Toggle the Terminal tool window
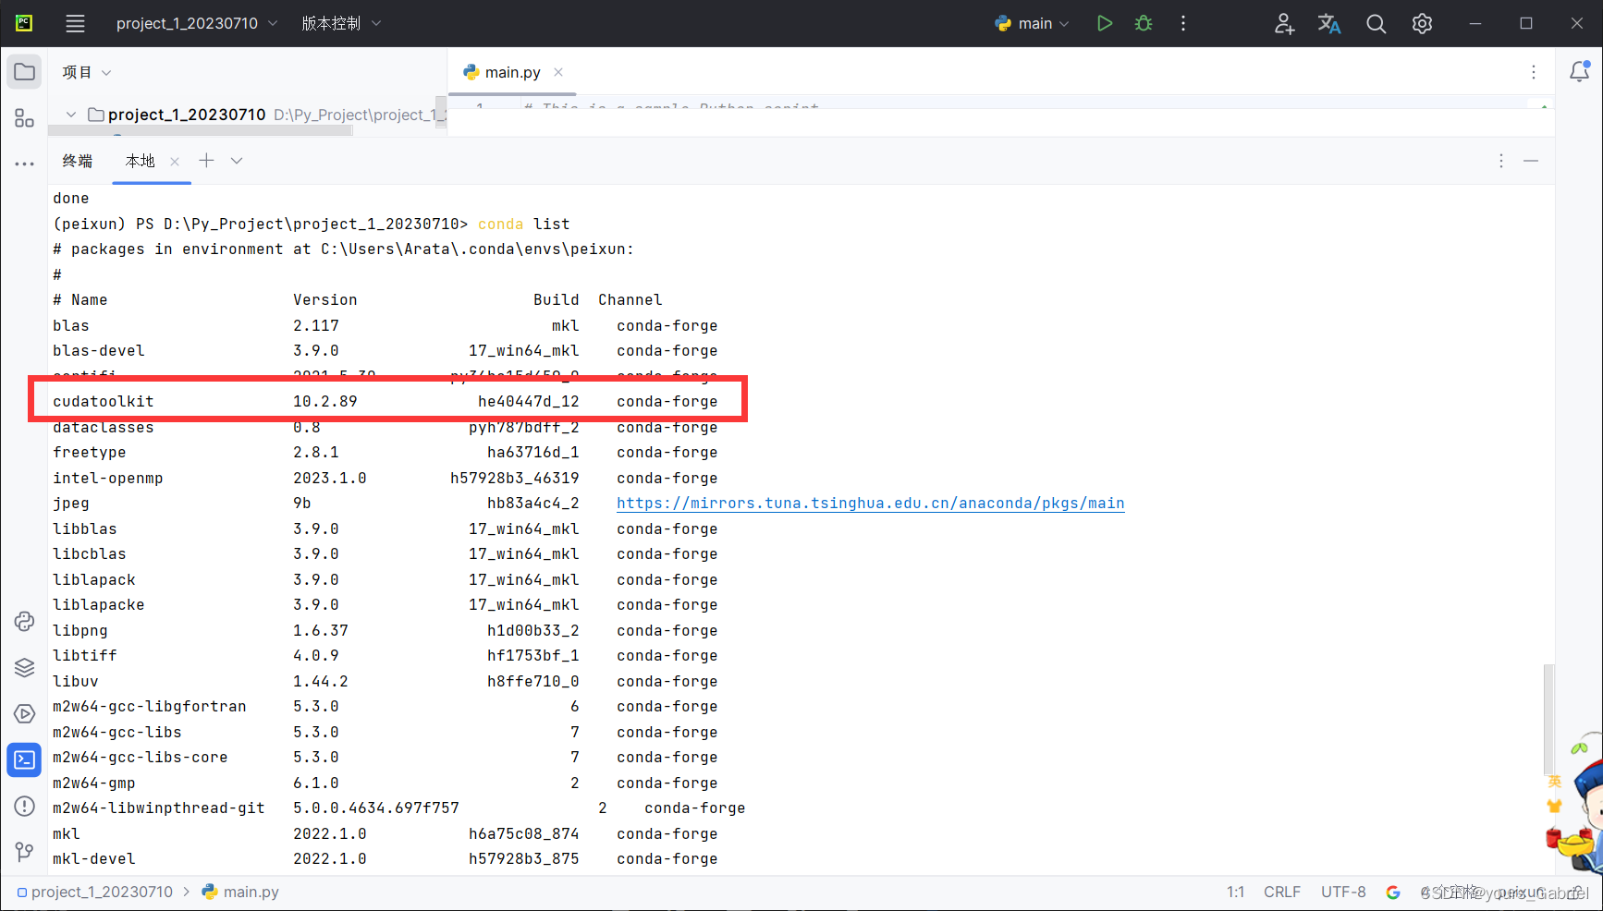Image resolution: width=1603 pixels, height=911 pixels. tap(25, 759)
